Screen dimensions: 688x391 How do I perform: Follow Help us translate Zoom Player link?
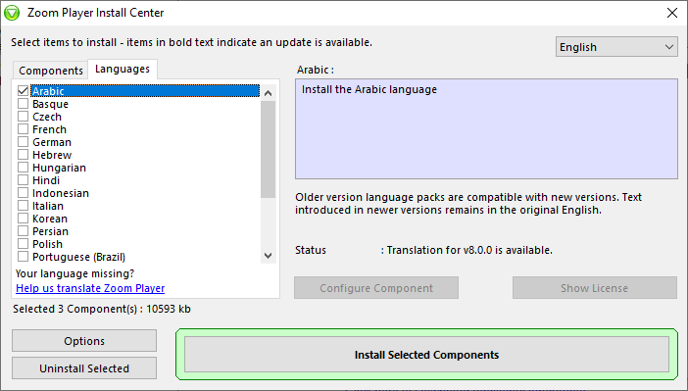click(90, 288)
